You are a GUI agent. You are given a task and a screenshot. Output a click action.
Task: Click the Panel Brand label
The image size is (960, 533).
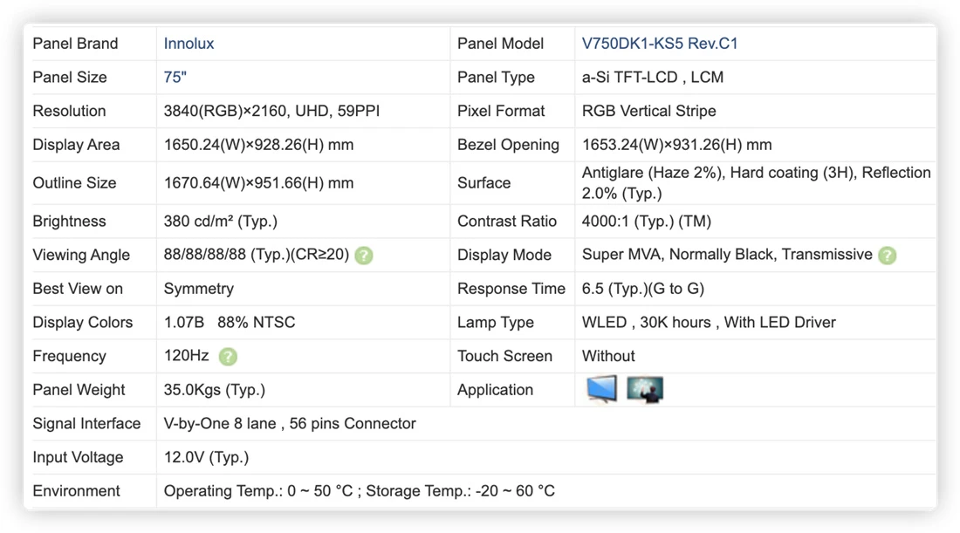75,44
